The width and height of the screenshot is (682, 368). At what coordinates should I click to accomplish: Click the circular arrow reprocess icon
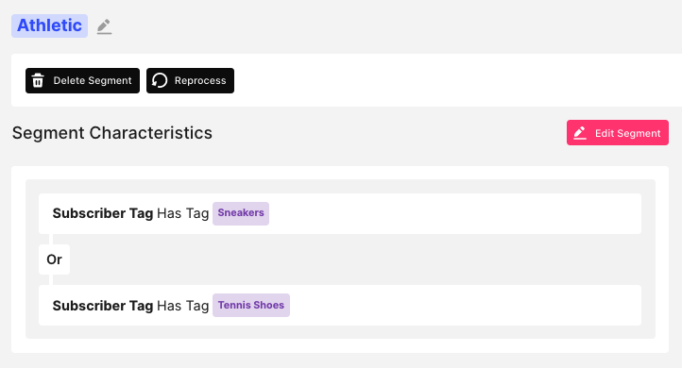(x=160, y=80)
